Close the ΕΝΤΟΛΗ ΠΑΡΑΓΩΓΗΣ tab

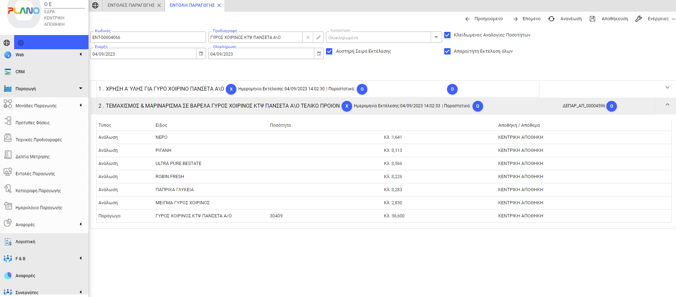point(219,5)
